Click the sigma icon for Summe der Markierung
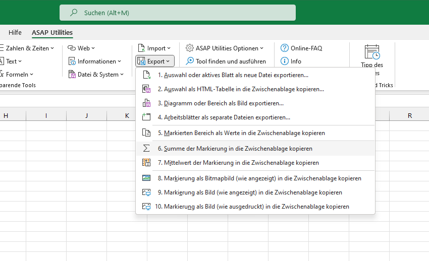Image resolution: width=429 pixels, height=261 pixels. (x=146, y=149)
